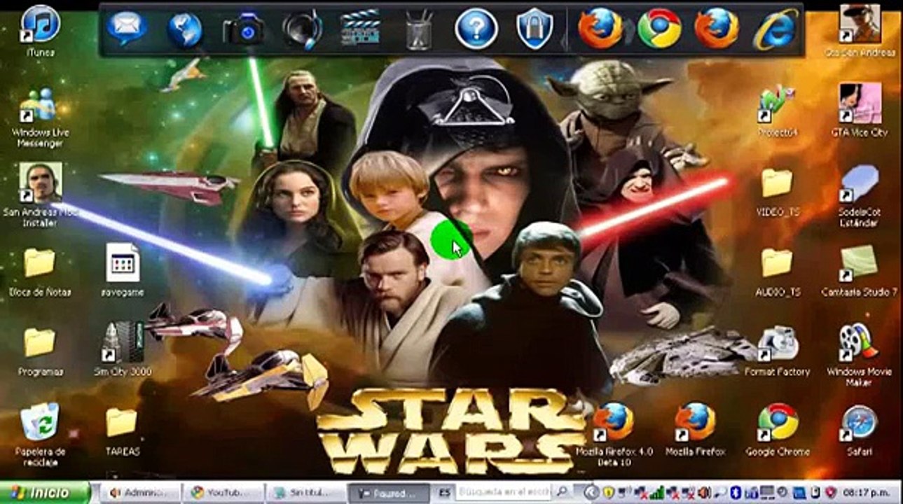The width and height of the screenshot is (903, 504).
Task: Select the Windows Movie Maker shortcut
Action: coord(860,355)
